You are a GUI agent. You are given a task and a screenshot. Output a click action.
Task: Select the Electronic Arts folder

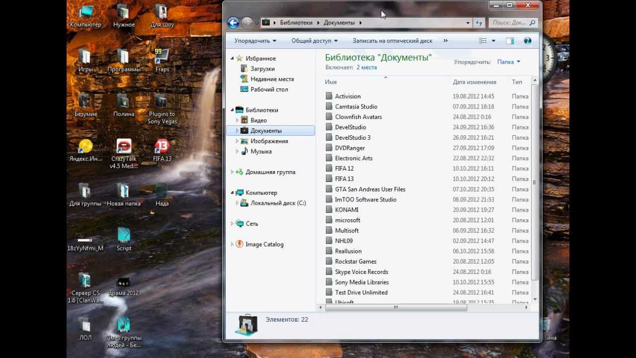(x=354, y=159)
